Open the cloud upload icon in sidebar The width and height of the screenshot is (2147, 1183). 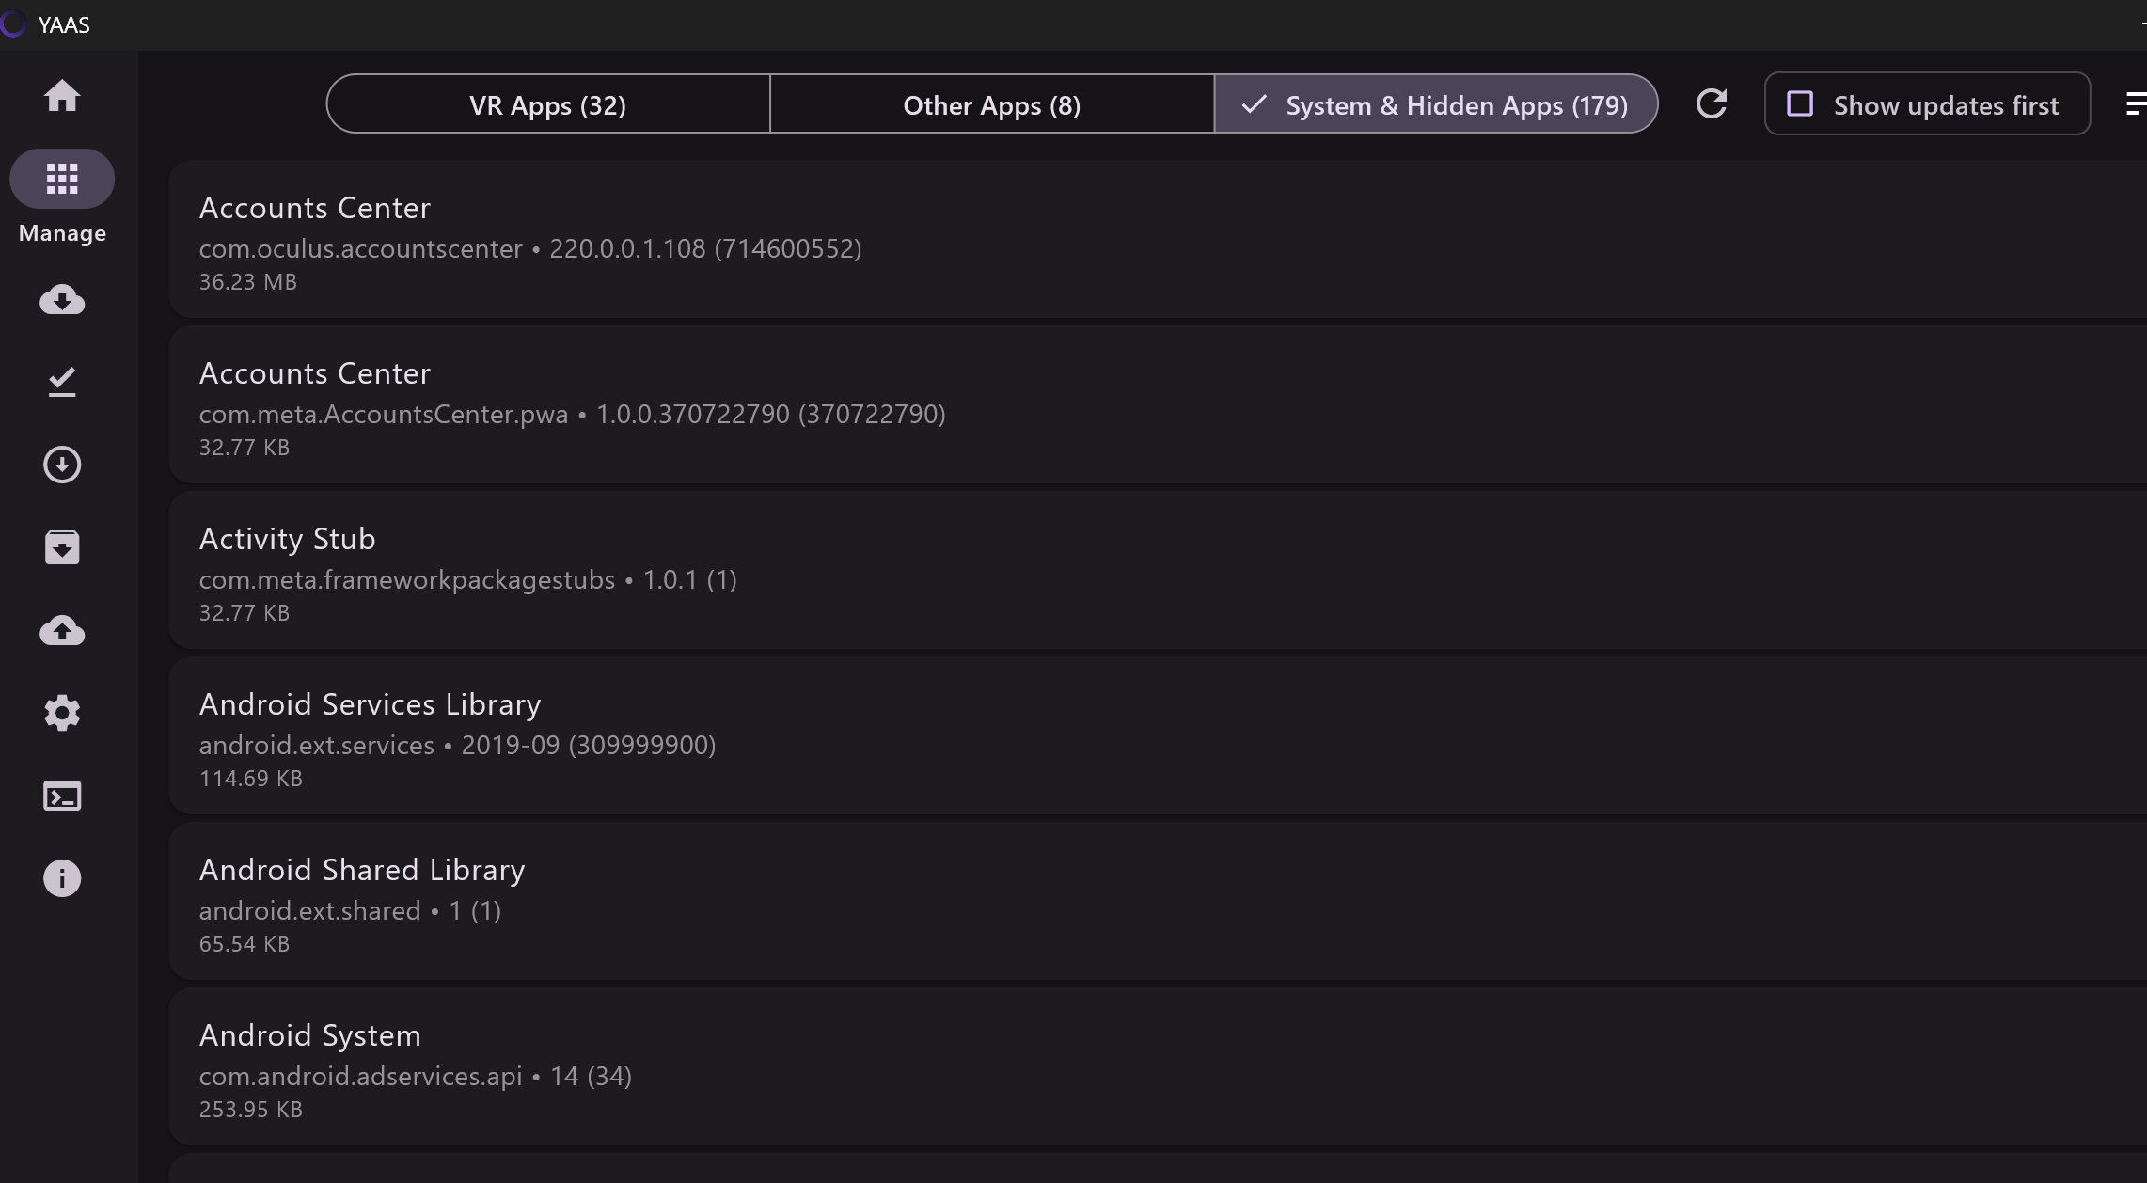pyautogui.click(x=62, y=630)
